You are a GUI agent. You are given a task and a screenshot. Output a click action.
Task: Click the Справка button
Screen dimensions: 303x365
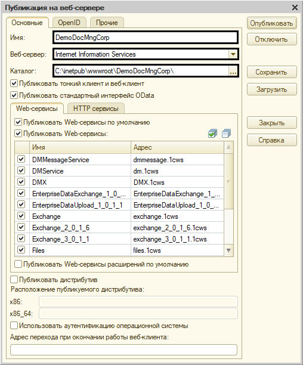coord(271,140)
